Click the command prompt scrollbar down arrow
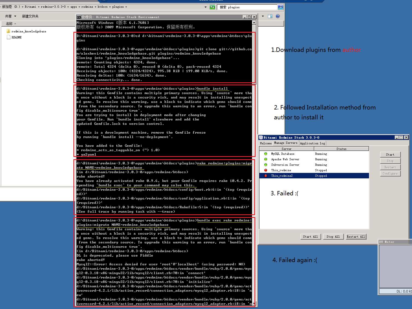412x309 pixels. tap(254, 304)
